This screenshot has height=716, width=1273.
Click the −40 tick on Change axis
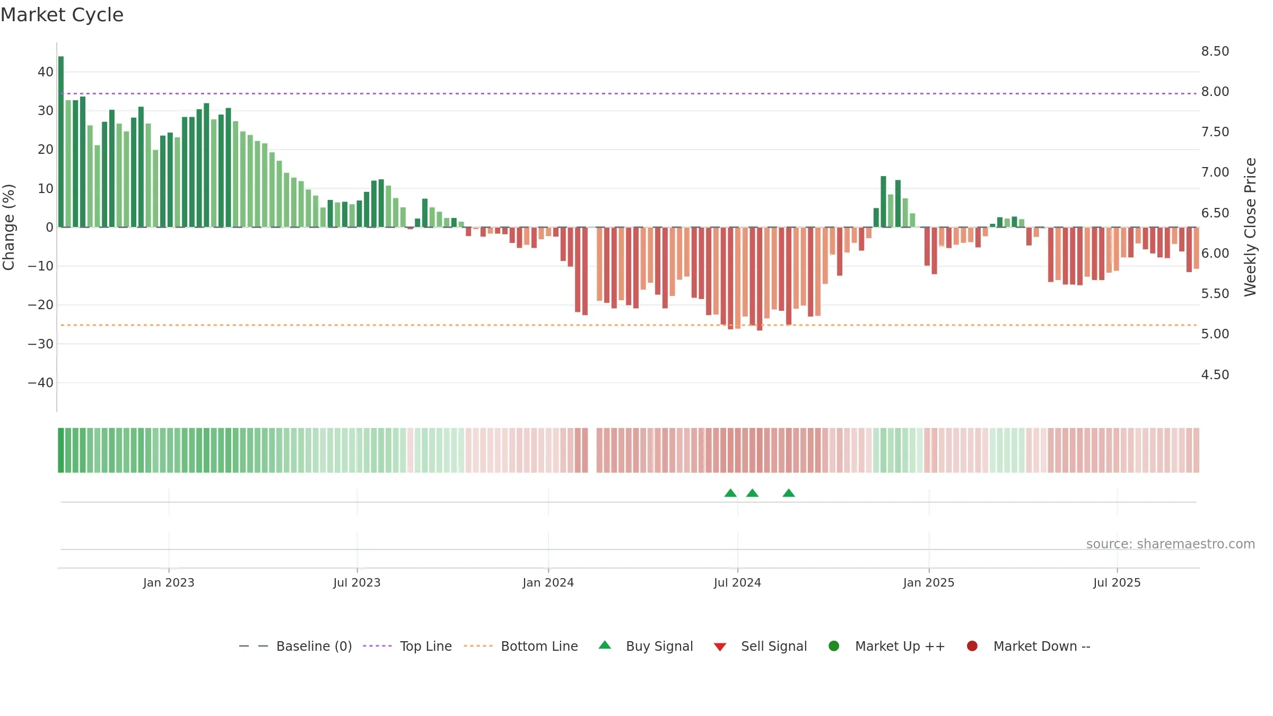[40, 382]
